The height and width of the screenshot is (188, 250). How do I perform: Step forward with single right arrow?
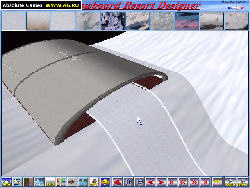(x=161, y=182)
